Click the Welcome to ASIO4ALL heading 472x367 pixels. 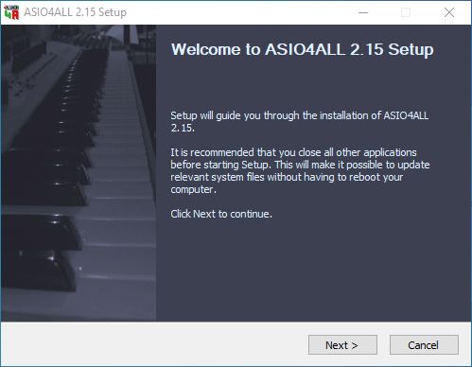pos(302,49)
